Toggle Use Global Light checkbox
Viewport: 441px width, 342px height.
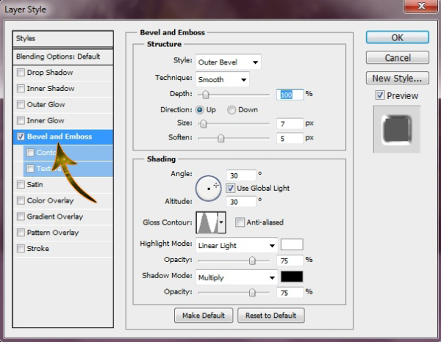click(231, 188)
